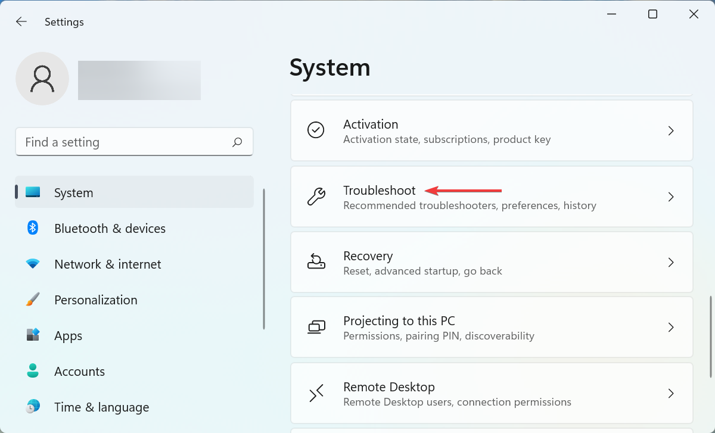The image size is (715, 433).
Task: Click the Projecting to this PC icon
Action: coord(316,327)
